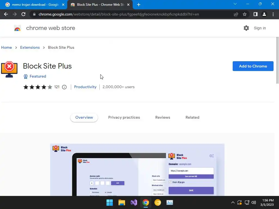Show the Related tab

point(192,118)
